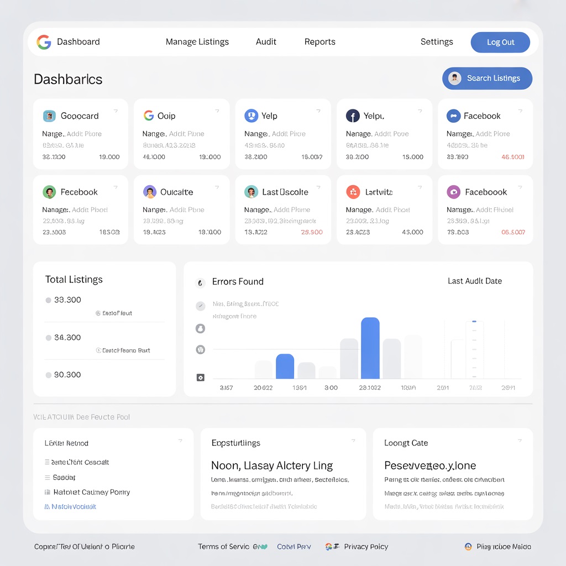
Task: Open the Privacy Policy link
Action: (366, 546)
